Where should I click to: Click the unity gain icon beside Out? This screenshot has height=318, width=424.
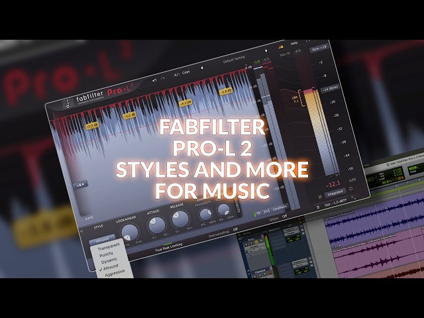[318, 207]
